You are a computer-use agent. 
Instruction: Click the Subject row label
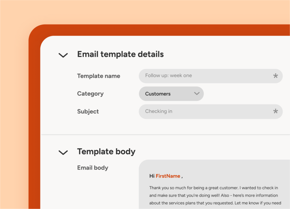88,111
